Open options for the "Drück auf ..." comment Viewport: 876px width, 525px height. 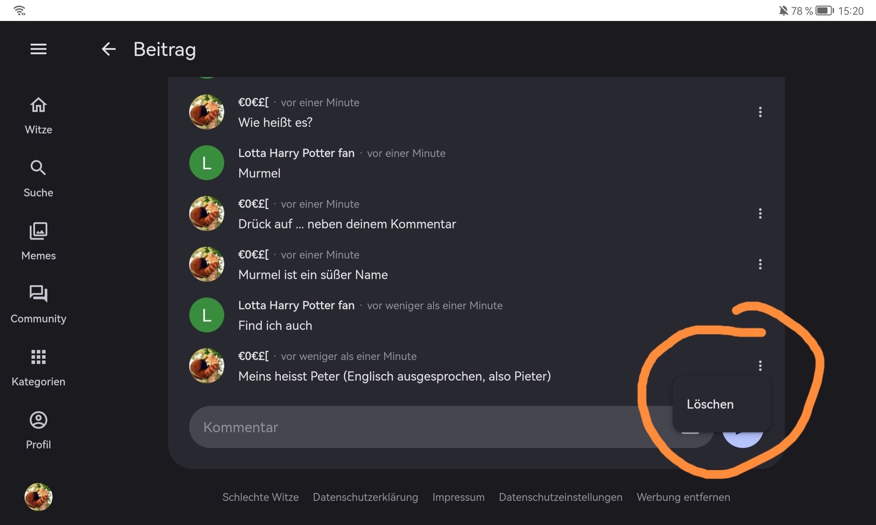[760, 214]
